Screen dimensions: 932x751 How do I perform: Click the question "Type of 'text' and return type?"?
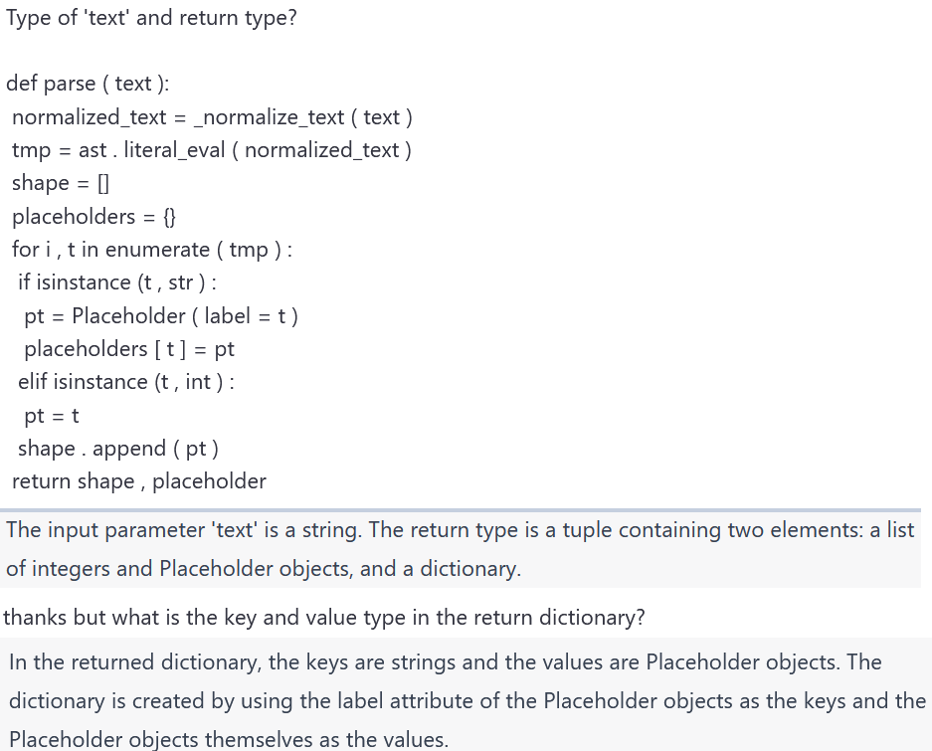pos(151,19)
